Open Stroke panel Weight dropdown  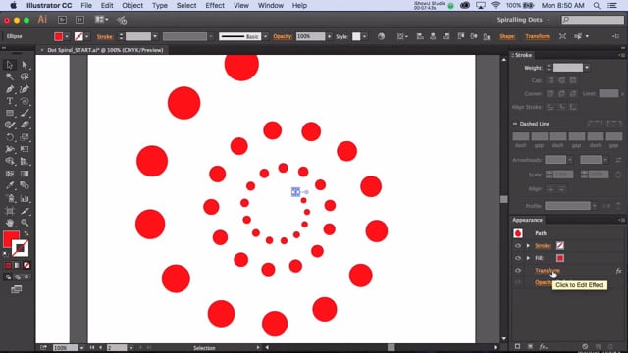pos(587,68)
